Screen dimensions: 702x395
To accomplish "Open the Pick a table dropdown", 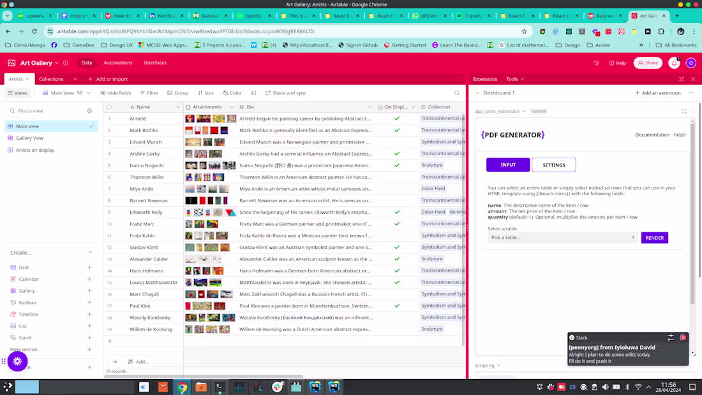I will click(563, 238).
